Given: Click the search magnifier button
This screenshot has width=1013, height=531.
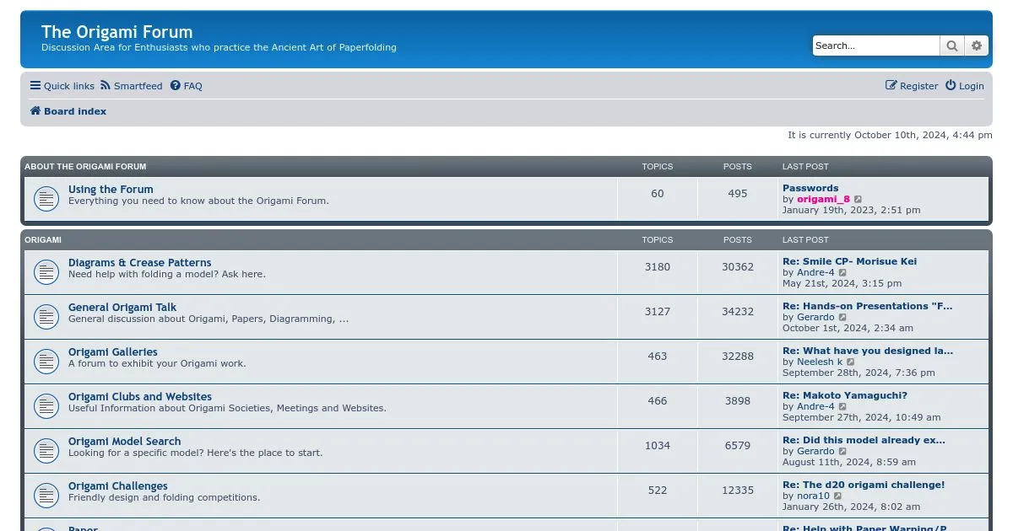Looking at the screenshot, I should [952, 46].
